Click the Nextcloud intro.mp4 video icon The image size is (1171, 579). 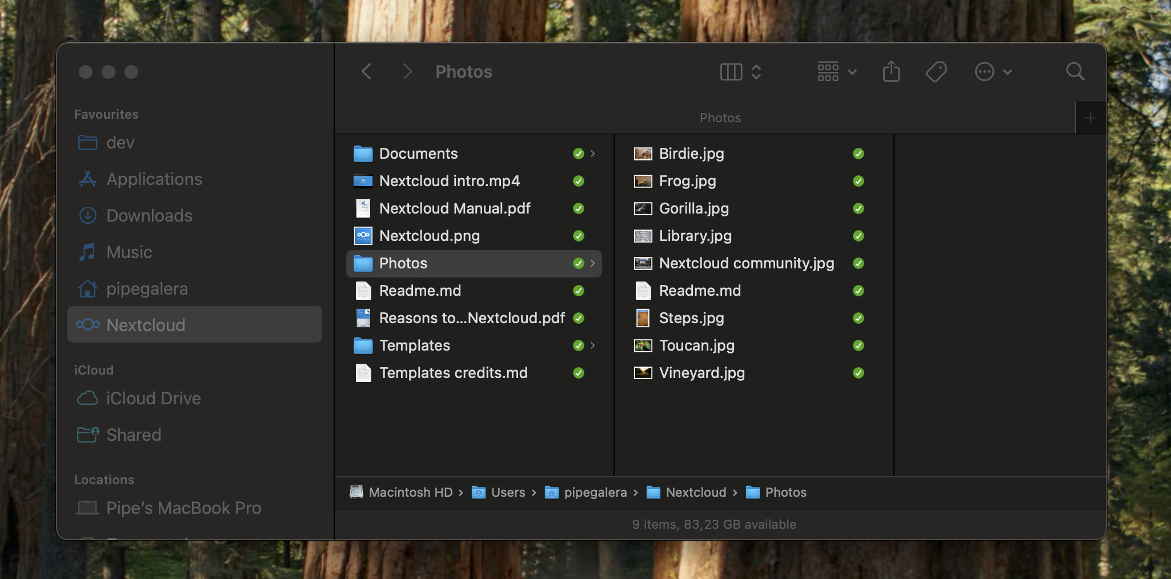[x=363, y=181]
